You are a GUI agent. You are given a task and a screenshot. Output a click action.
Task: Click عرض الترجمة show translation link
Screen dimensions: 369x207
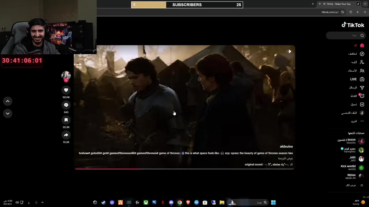(285, 158)
